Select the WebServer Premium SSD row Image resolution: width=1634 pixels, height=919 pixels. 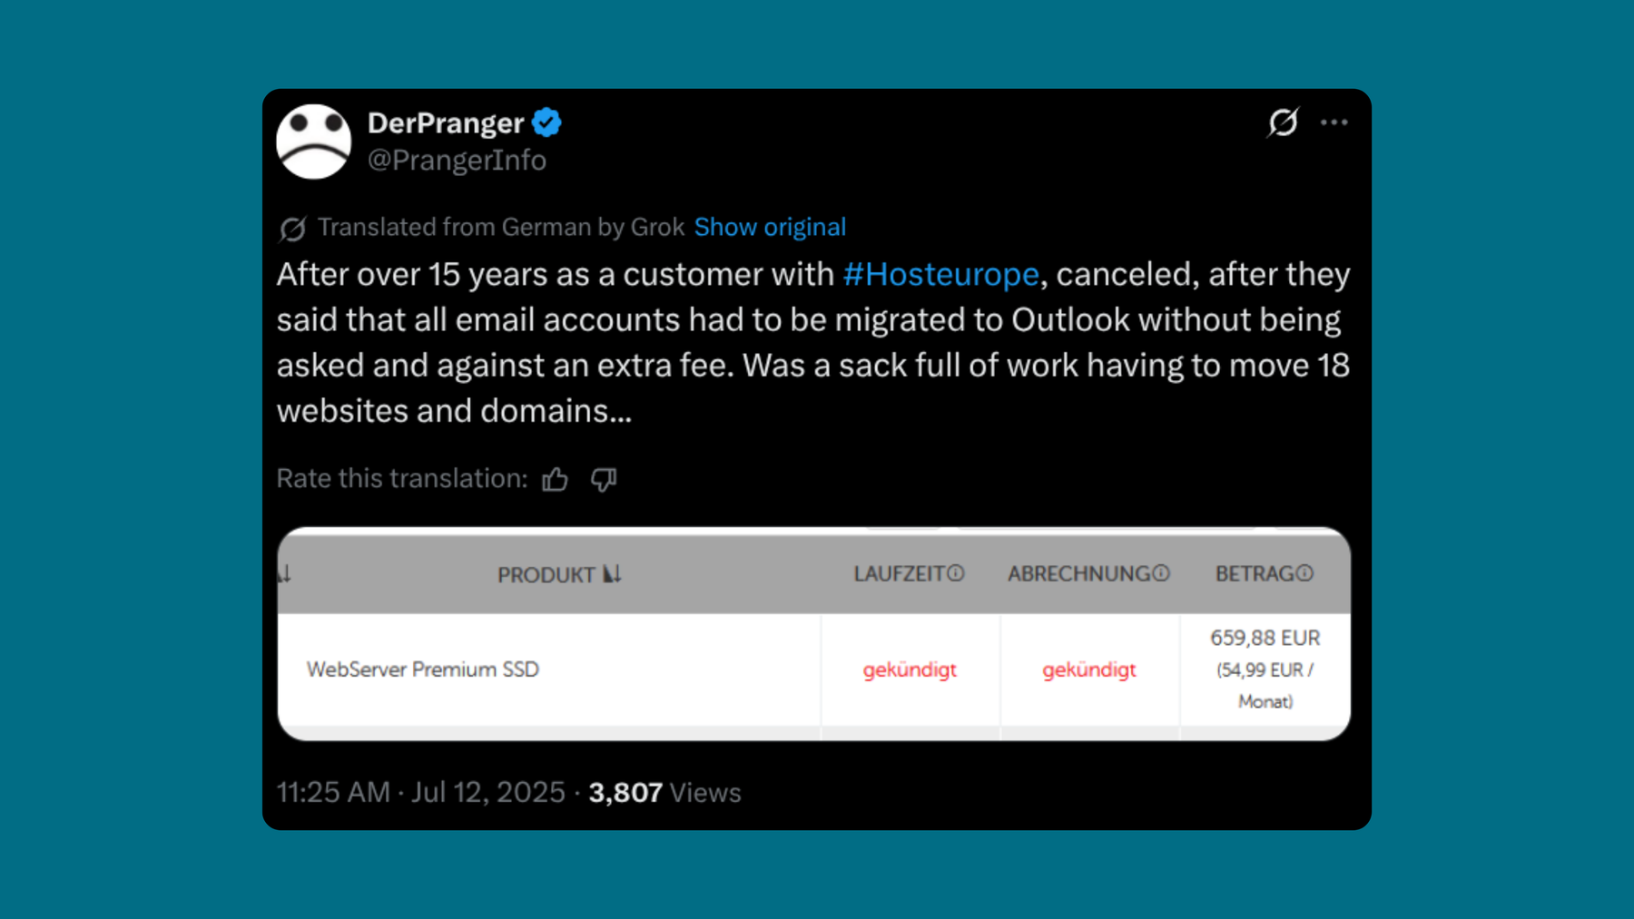coord(813,670)
